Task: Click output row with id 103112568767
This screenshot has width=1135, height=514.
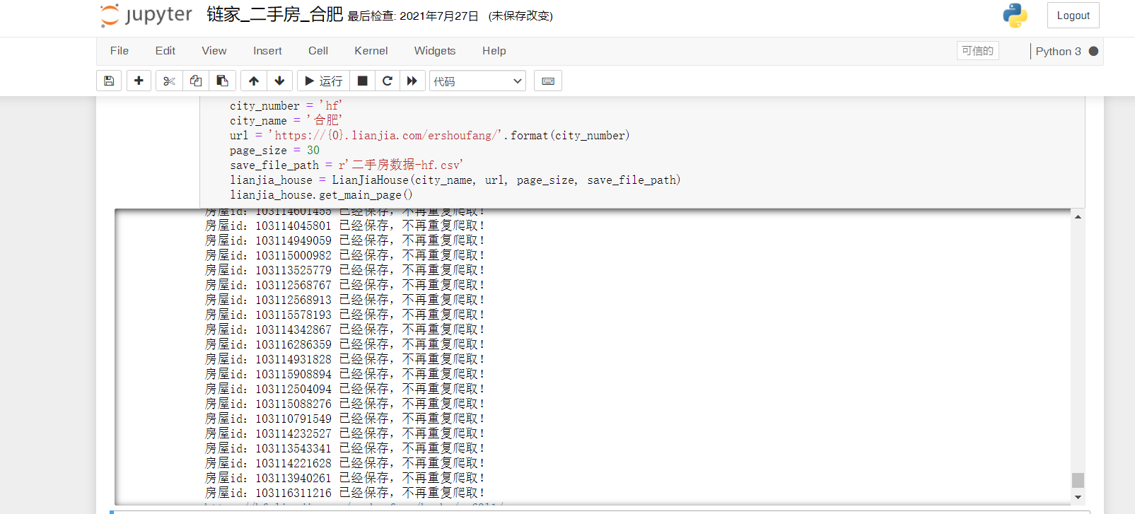Action: 345,285
